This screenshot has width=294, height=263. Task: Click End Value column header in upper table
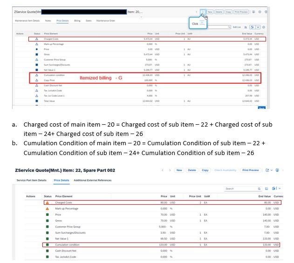(x=247, y=34)
